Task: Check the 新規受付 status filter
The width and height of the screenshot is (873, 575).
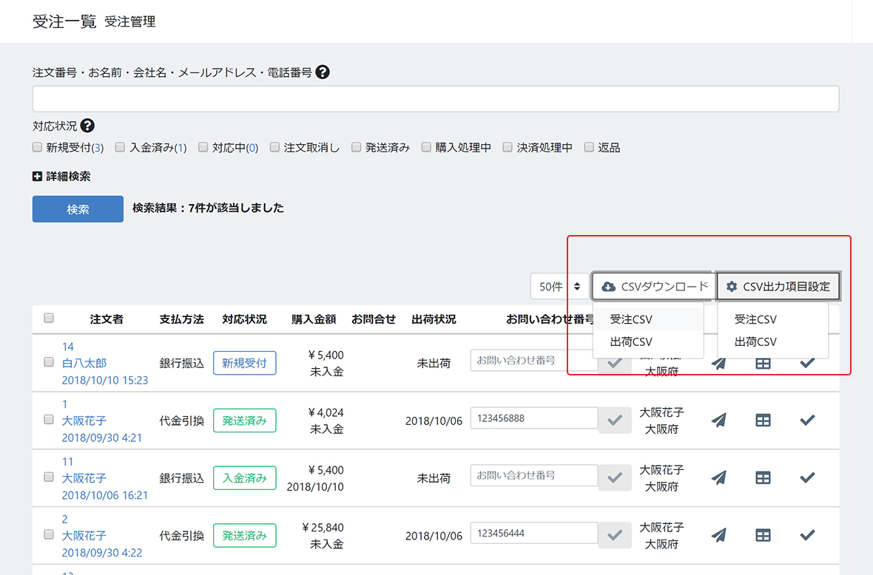Action: (x=38, y=147)
